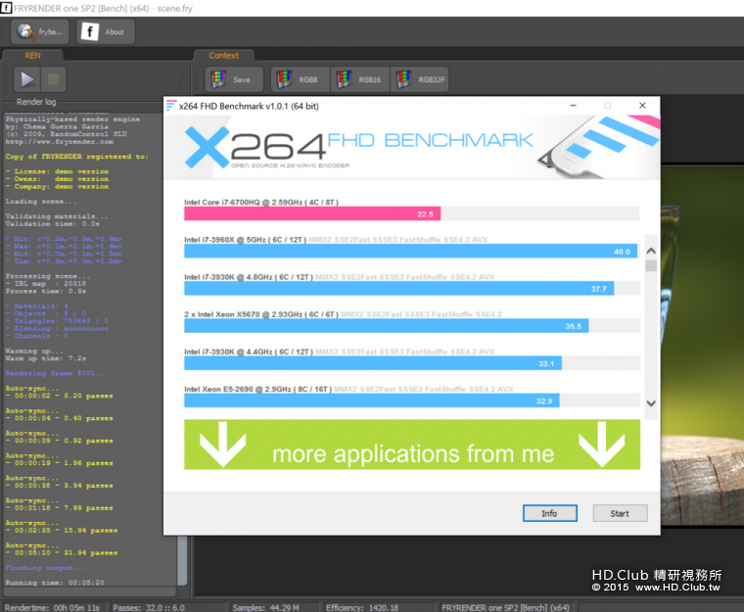Image resolution: width=744 pixels, height=612 pixels.
Task: Click the x264 benchmark window icon
Action: coord(172,106)
